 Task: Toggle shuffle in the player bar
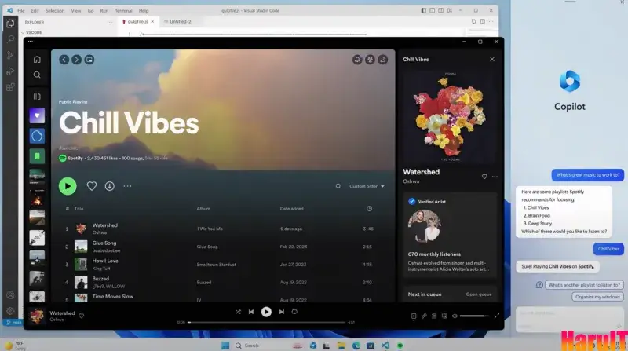[239, 312]
